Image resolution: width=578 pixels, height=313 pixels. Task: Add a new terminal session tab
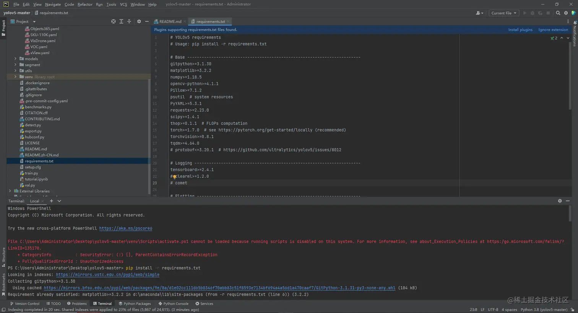pos(51,201)
